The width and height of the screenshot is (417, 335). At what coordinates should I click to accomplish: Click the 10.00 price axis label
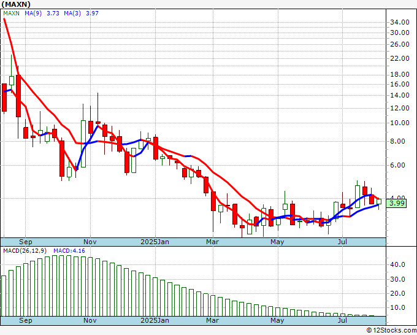point(399,123)
